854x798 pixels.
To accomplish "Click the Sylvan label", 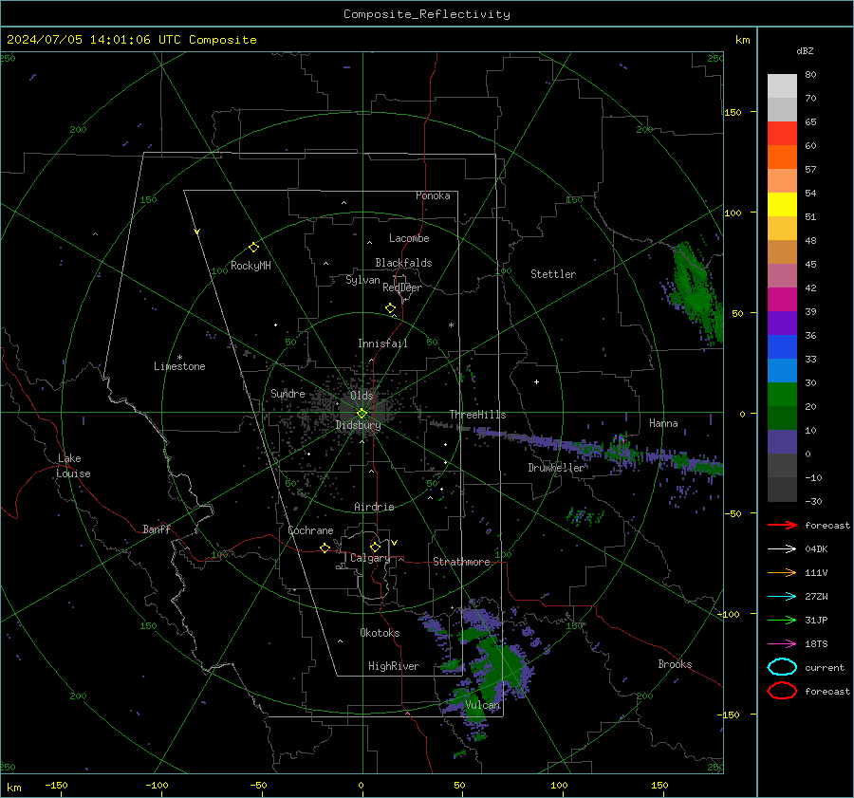I will [362, 280].
